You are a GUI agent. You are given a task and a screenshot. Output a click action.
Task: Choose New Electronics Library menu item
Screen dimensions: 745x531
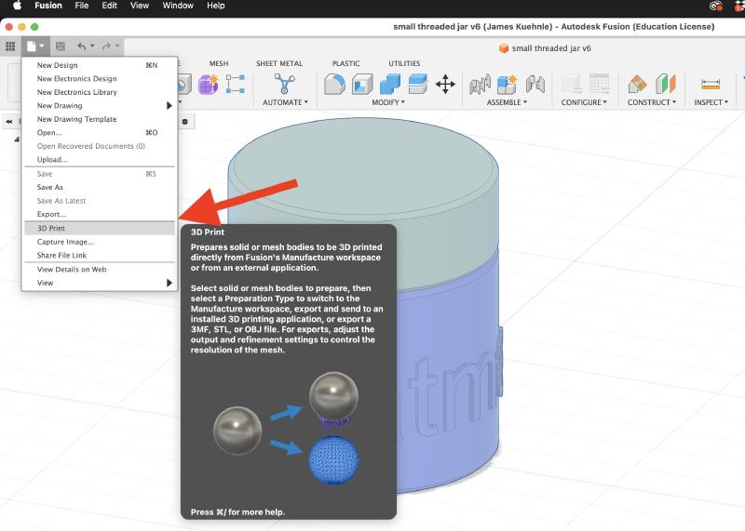pyautogui.click(x=100, y=92)
